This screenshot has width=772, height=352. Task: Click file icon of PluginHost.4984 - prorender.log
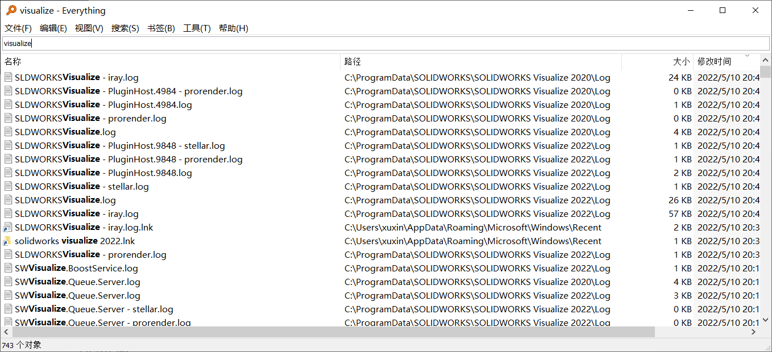pyautogui.click(x=8, y=91)
